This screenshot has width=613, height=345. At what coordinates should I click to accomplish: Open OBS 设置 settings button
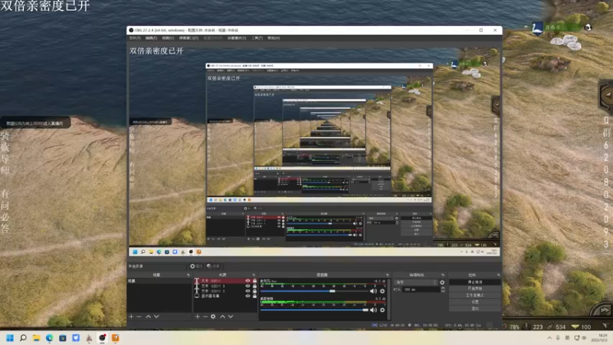click(475, 302)
